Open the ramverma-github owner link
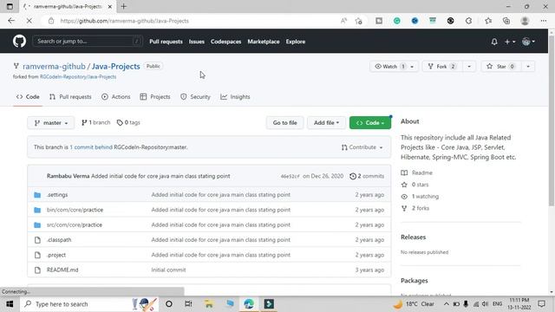Image resolution: width=555 pixels, height=312 pixels. click(x=54, y=67)
